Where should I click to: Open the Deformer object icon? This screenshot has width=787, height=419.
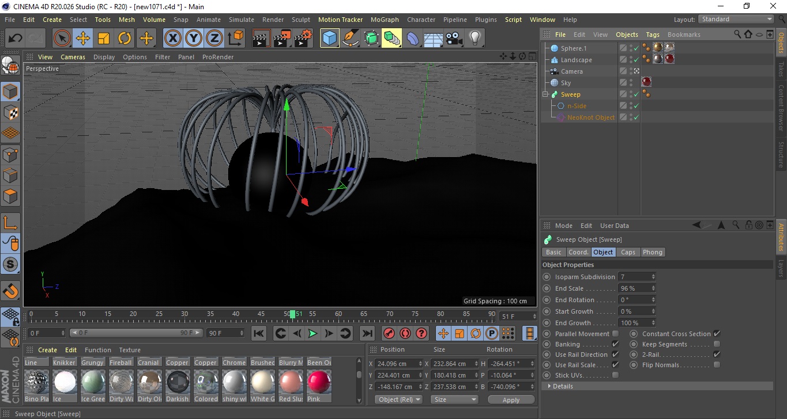coord(413,39)
